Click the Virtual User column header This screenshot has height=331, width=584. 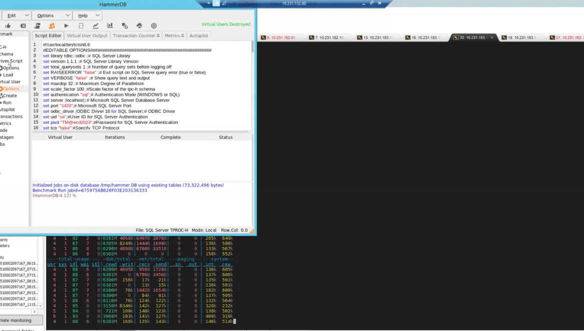[60, 137]
